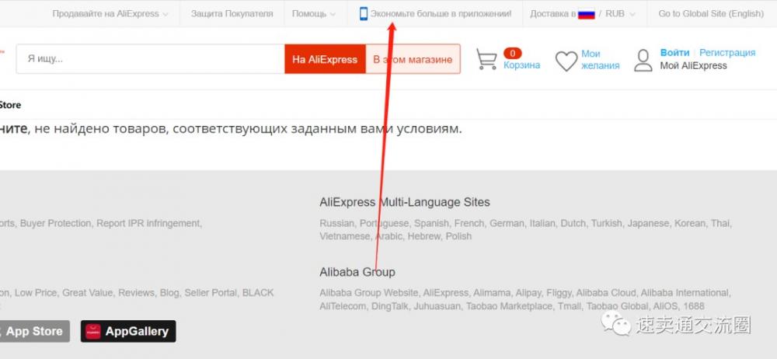Viewport: 777px width, 359px height.
Task: Open the Taobao Marketplace footer link
Action: coord(509,306)
